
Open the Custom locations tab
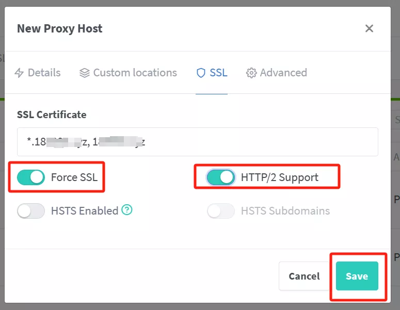coord(135,73)
